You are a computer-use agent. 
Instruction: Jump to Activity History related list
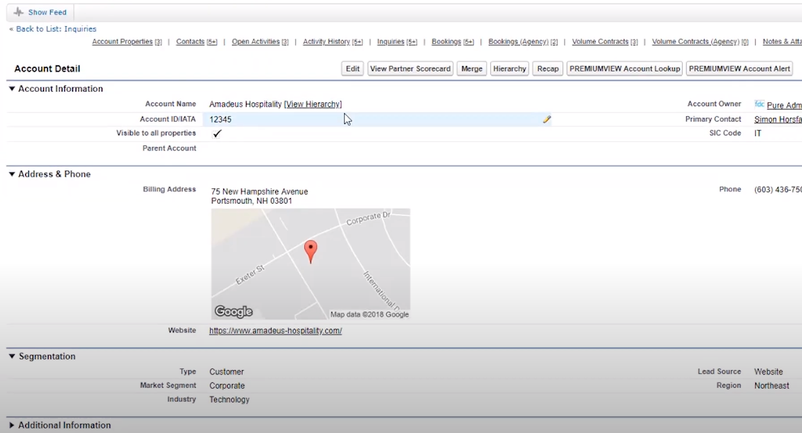[x=333, y=42]
